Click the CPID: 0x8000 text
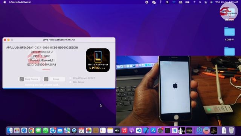Image resolution: width=241 pixels, height=136 pixels. 42,56
